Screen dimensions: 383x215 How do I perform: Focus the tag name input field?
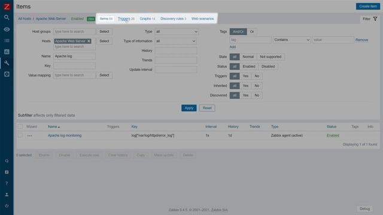pyautogui.click(x=250, y=40)
